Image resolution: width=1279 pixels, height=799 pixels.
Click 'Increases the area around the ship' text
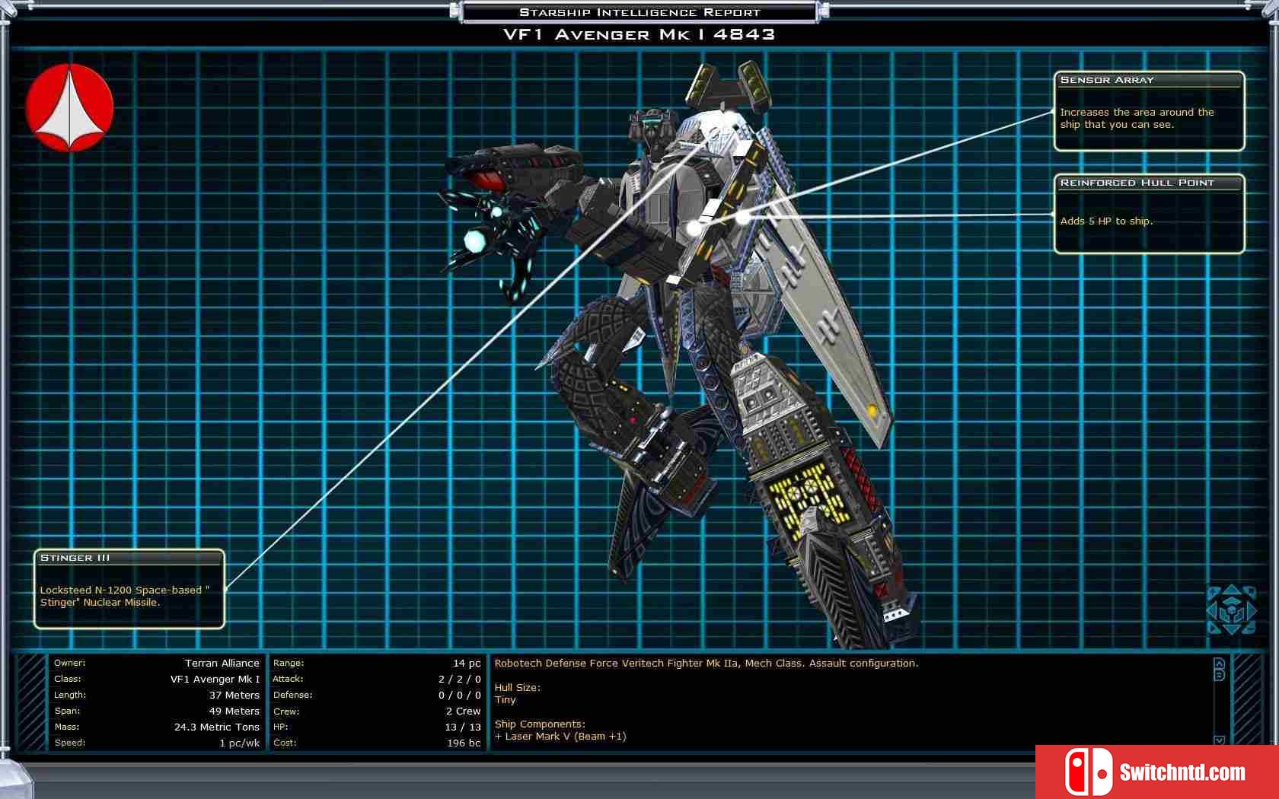[x=1137, y=119]
